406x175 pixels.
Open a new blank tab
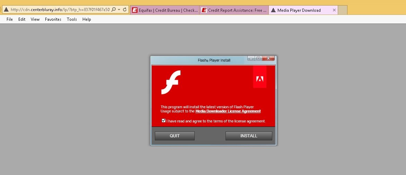(x=343, y=10)
